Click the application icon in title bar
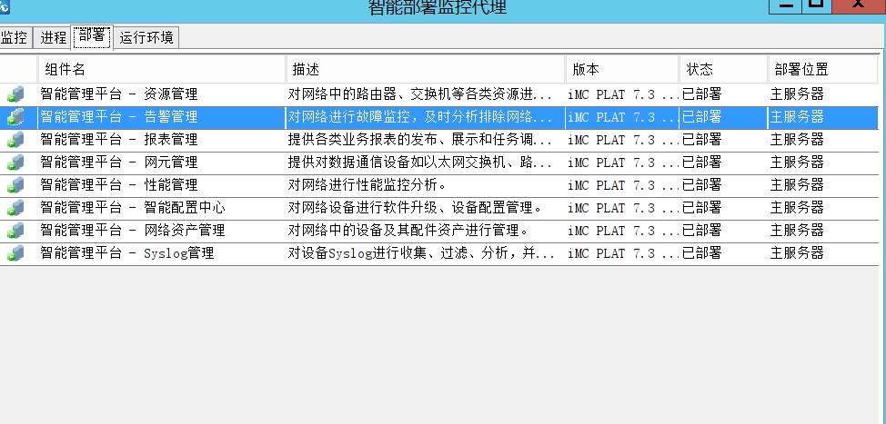Image resolution: width=886 pixels, height=424 pixels. (5, 5)
